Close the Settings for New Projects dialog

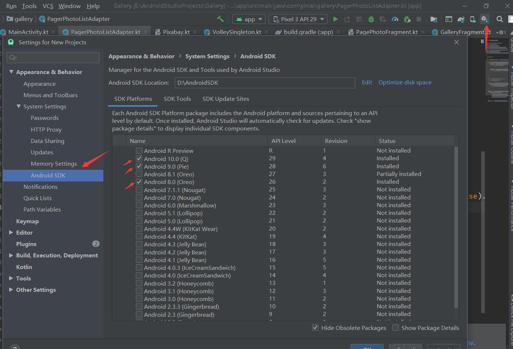(457, 42)
